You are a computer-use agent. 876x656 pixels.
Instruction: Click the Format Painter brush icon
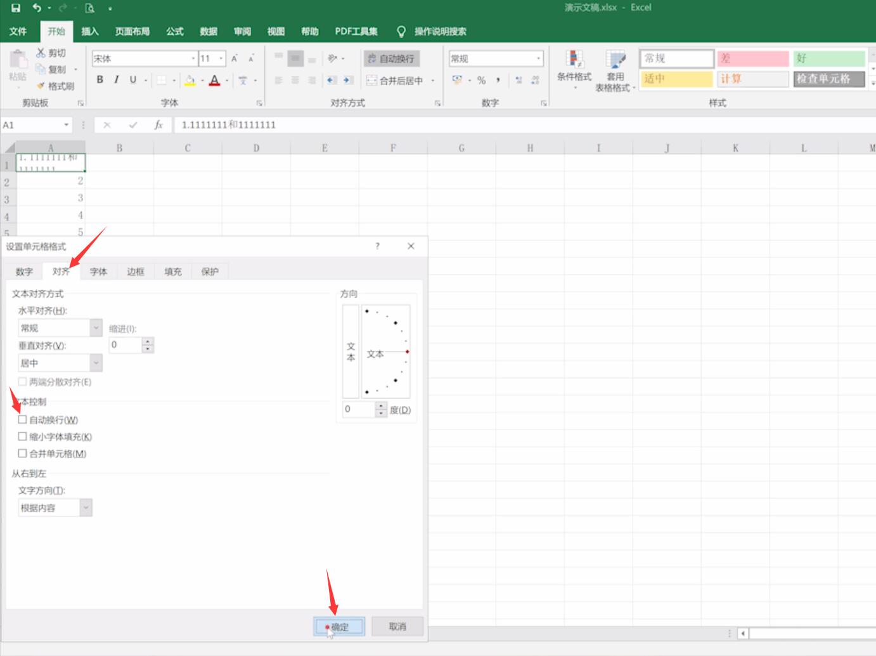41,86
